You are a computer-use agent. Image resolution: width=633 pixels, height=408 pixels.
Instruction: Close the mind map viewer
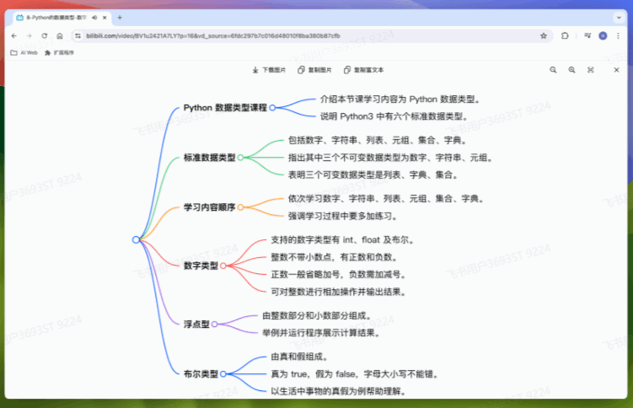(x=614, y=70)
